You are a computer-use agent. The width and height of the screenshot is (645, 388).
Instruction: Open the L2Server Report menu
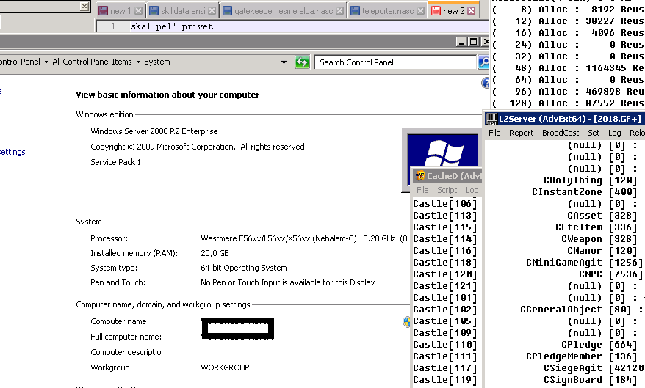521,133
